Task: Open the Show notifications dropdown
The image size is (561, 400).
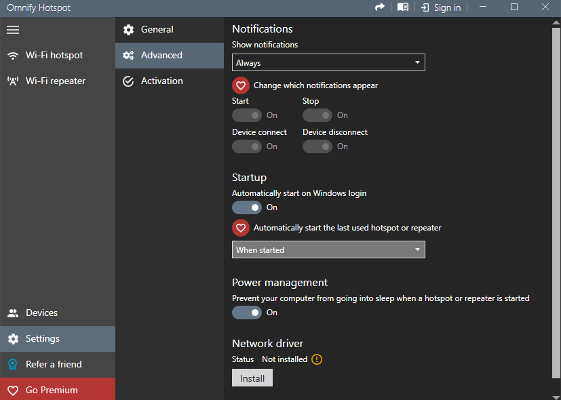Action: [x=328, y=62]
